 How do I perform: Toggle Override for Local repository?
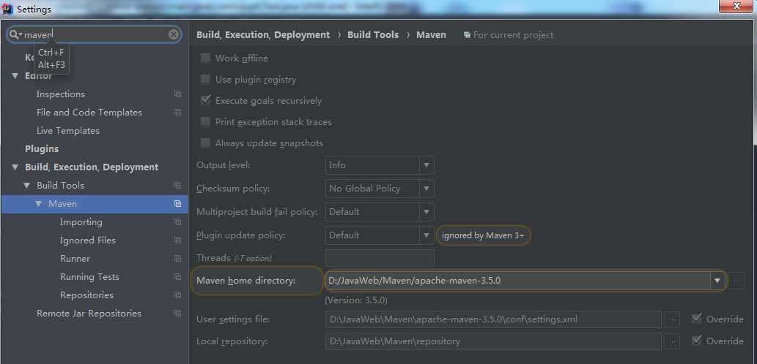tap(697, 341)
